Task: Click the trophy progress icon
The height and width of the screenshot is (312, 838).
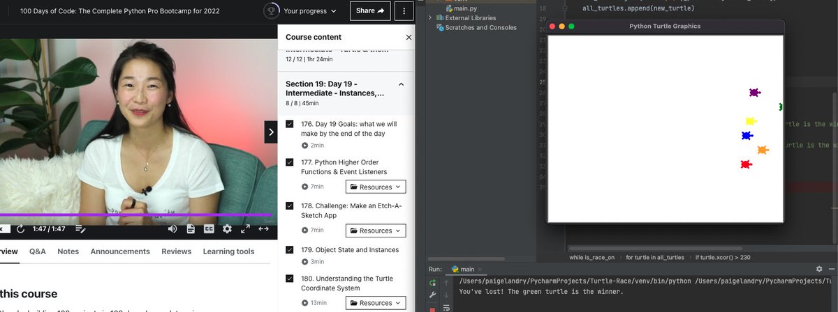Action: 271,11
